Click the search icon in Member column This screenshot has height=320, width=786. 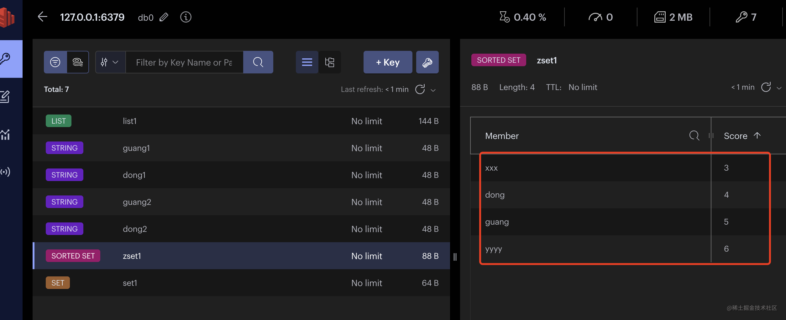tap(694, 136)
